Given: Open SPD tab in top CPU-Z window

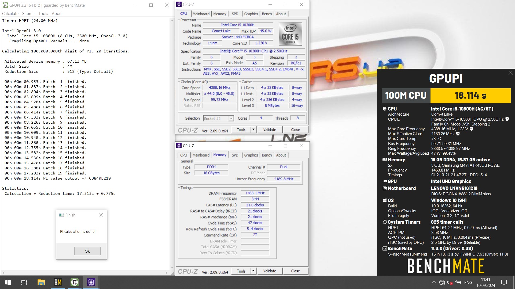Looking at the screenshot, I should [235, 14].
